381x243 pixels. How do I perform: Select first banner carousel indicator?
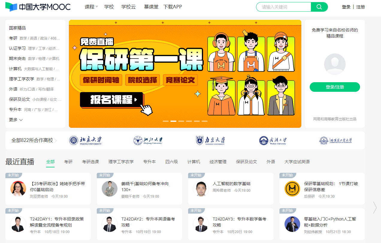click(166, 121)
